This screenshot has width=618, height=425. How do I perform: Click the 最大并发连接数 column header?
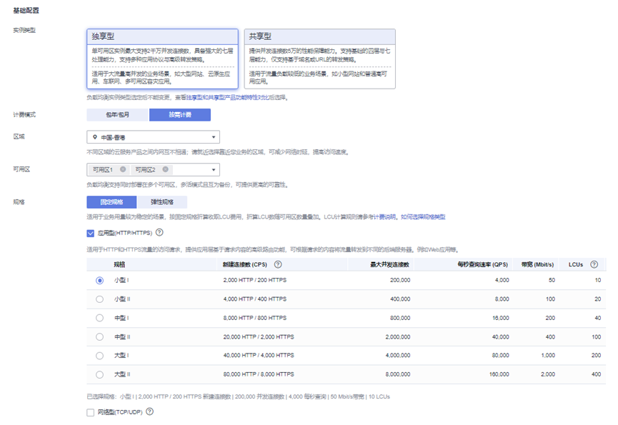coord(390,264)
